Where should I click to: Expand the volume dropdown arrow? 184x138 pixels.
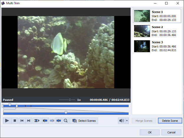click(127, 121)
